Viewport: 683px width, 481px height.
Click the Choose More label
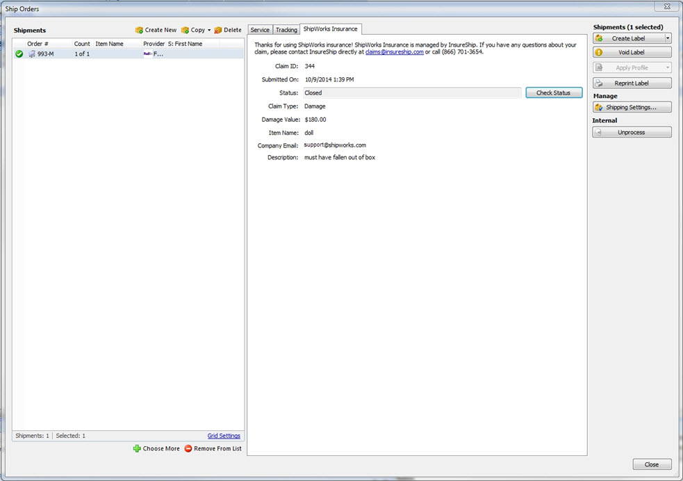[161, 448]
